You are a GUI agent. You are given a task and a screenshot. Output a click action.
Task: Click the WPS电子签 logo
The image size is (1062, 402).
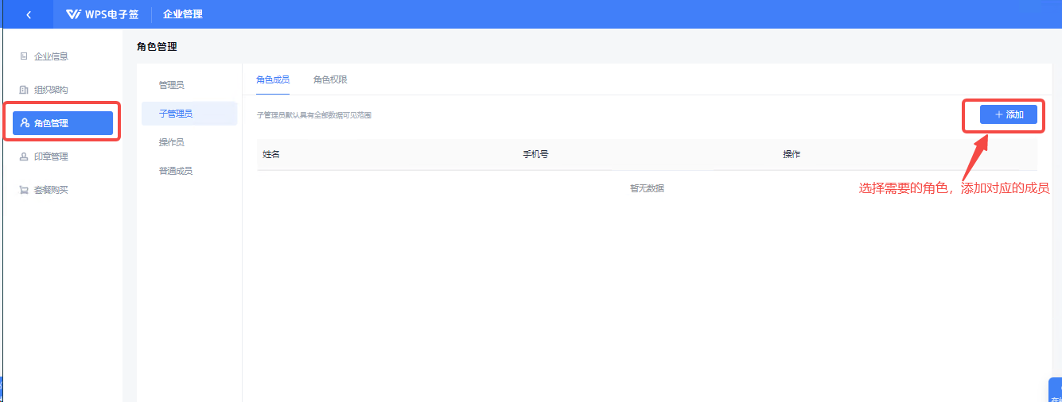point(103,14)
